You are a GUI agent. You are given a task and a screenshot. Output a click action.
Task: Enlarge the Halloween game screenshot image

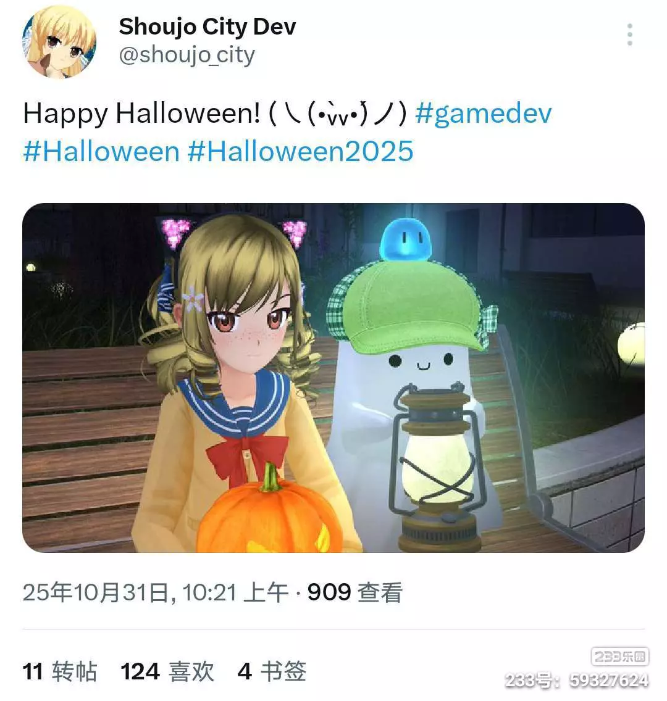coord(333,378)
